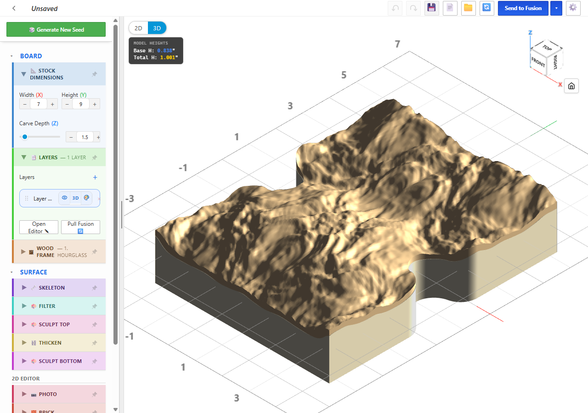Reset the view with the home icon

tap(571, 86)
